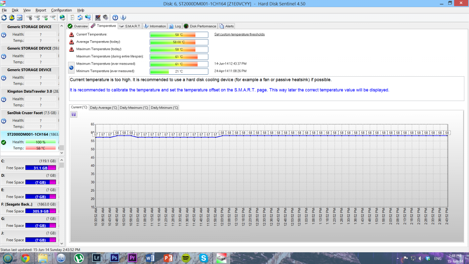The width and height of the screenshot is (469, 264).
Task: Click the blue help question mark toolbar icon
Action: tap(115, 18)
